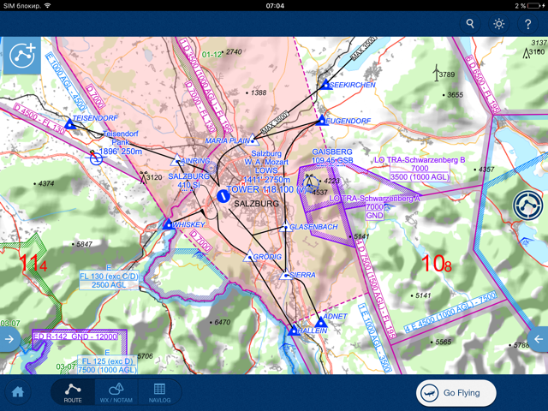Image resolution: width=548 pixels, height=411 pixels.
Task: Open the search magnifier
Action: click(x=470, y=24)
